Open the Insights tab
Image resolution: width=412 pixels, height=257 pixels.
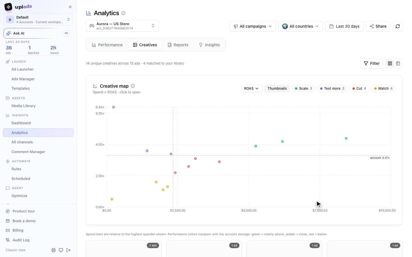tap(209, 45)
